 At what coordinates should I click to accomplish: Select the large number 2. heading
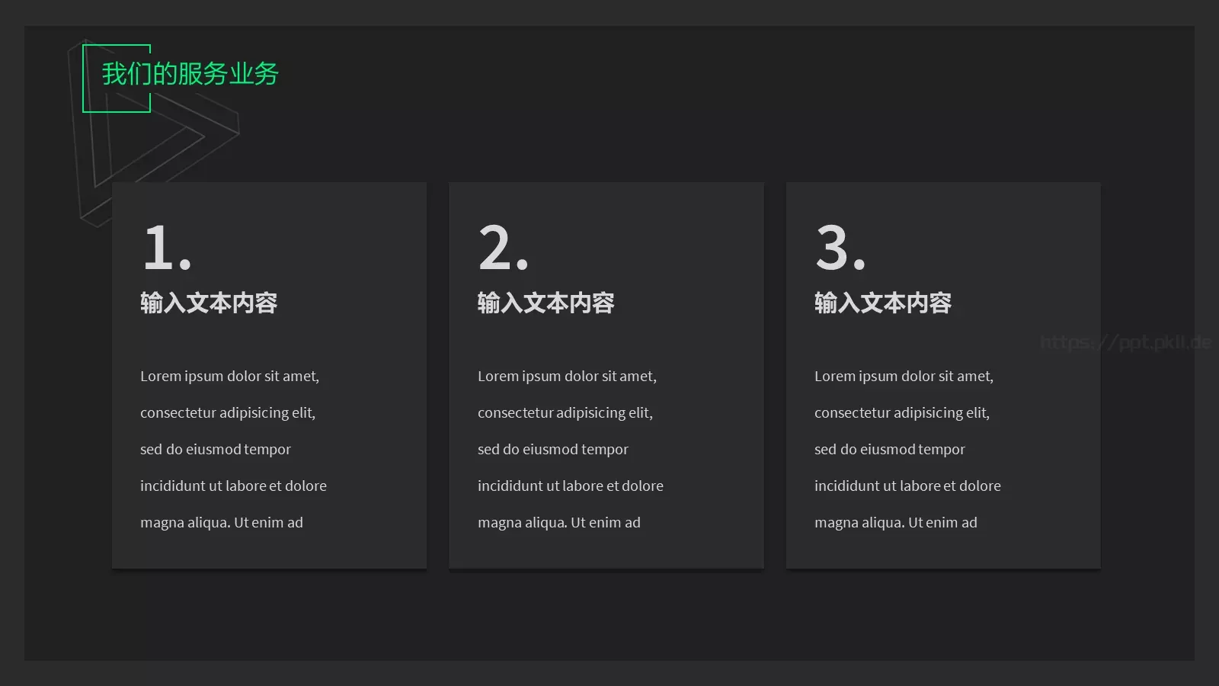pos(503,248)
